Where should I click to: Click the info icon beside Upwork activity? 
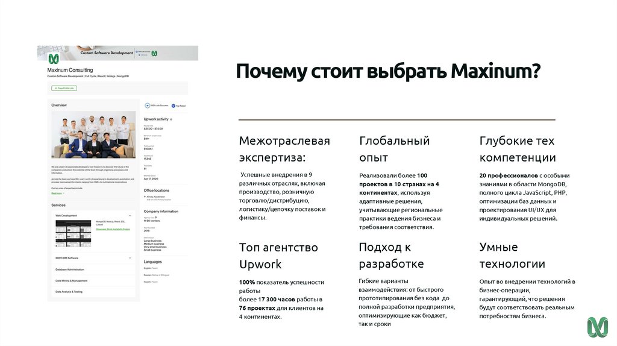pyautogui.click(x=171, y=119)
